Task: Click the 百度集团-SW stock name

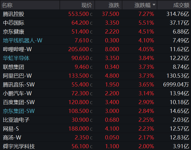Action: [x=19, y=102]
